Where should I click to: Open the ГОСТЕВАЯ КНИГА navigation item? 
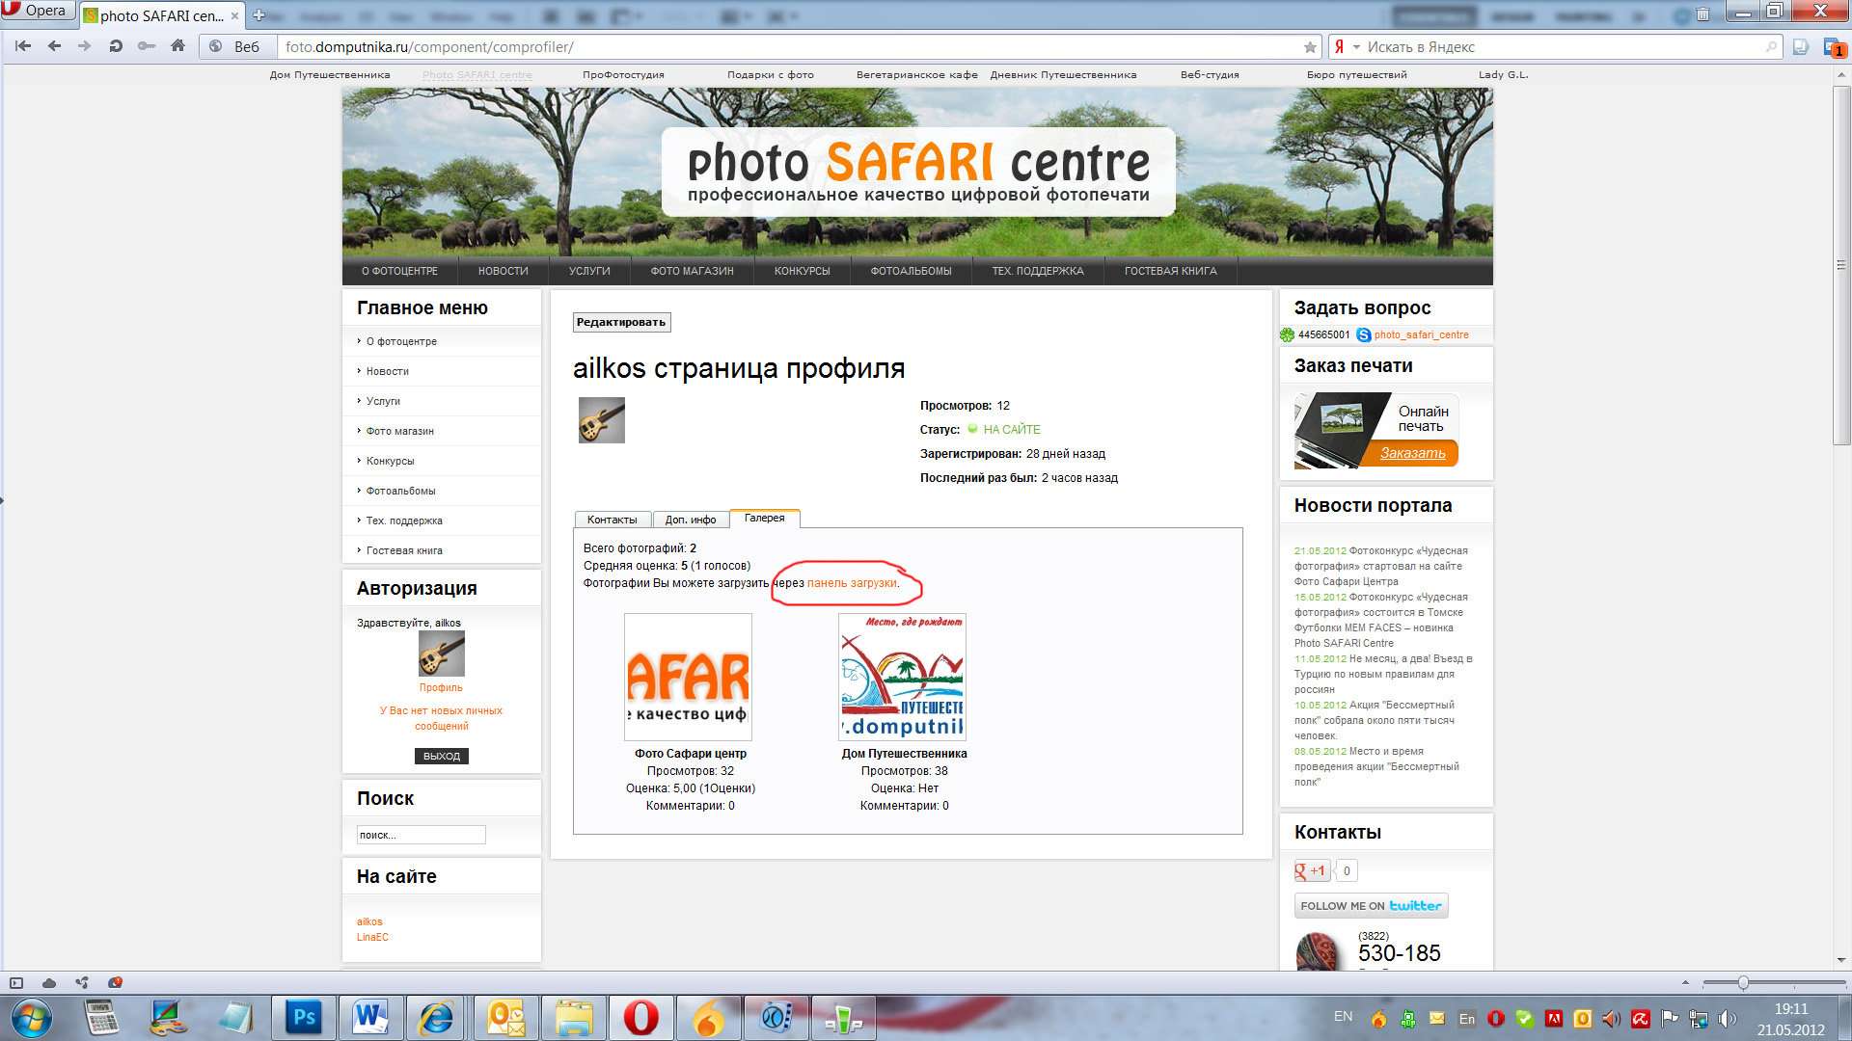1170,271
